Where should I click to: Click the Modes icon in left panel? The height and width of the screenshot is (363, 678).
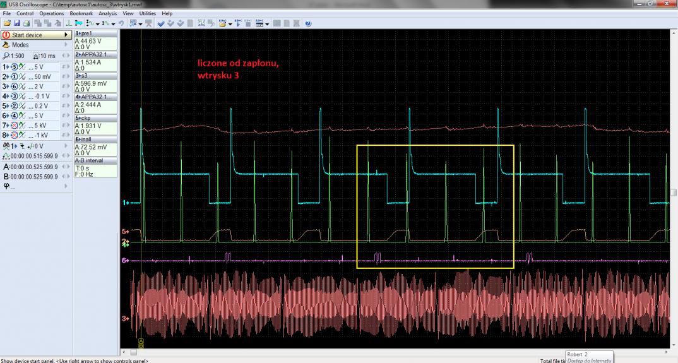click(x=6, y=45)
